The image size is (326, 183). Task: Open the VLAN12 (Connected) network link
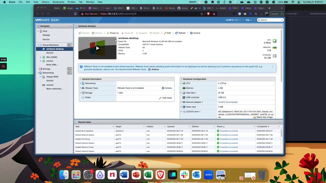point(228,102)
